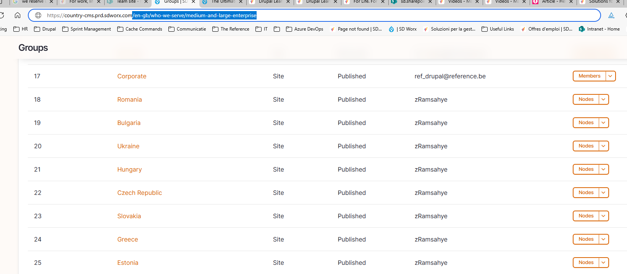Open the IT bookmark folder
The width and height of the screenshot is (627, 274).
pyautogui.click(x=262, y=29)
